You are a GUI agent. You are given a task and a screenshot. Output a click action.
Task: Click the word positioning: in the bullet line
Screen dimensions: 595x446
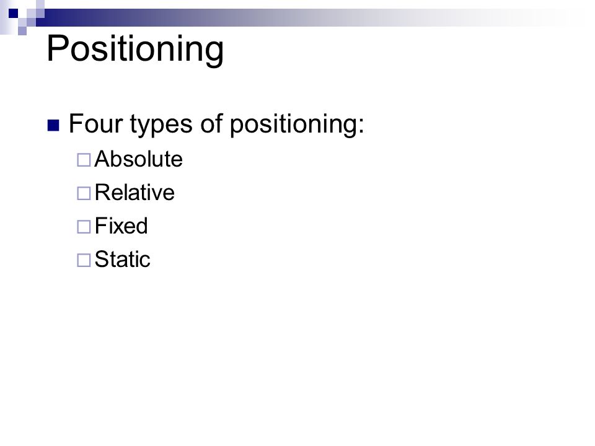tap(297, 125)
